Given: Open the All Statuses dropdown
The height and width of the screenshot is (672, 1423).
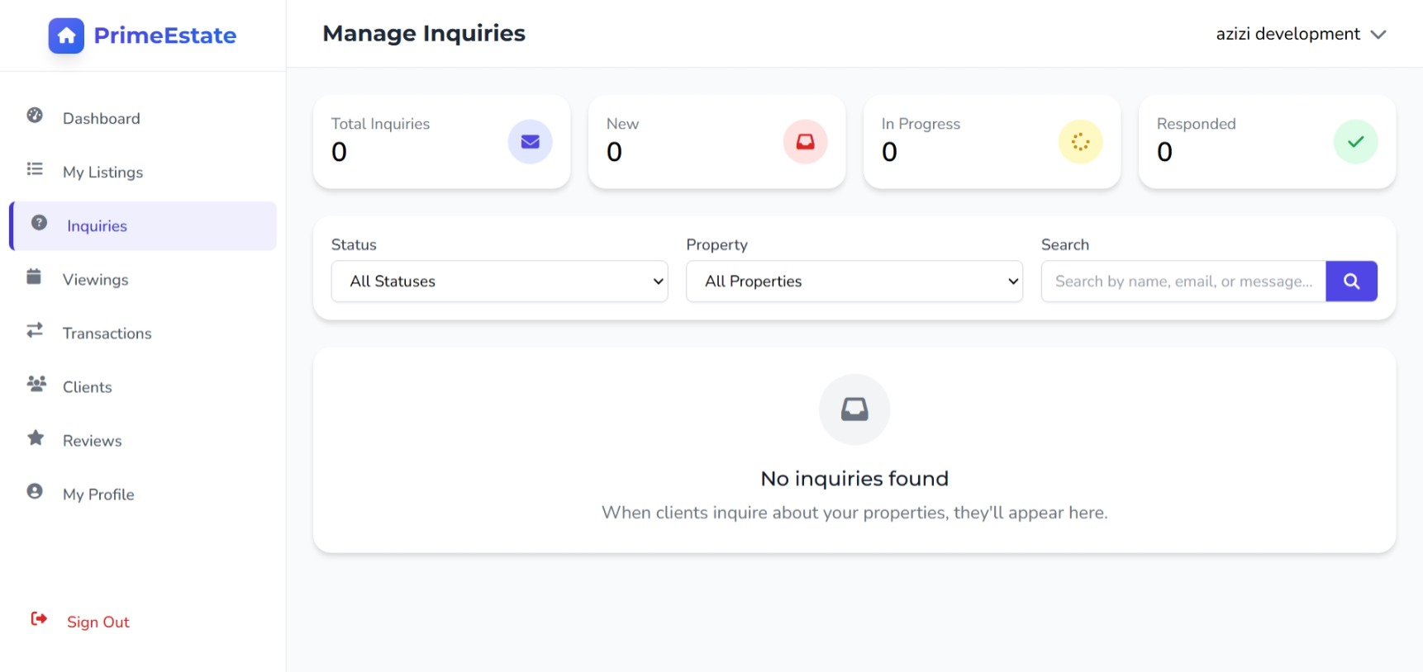Looking at the screenshot, I should [x=499, y=282].
